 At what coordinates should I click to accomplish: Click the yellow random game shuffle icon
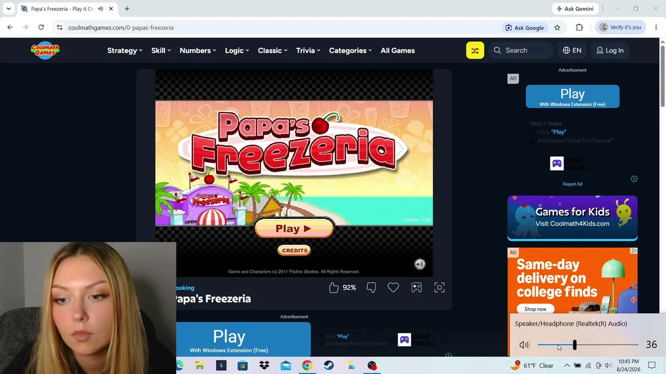(x=475, y=50)
